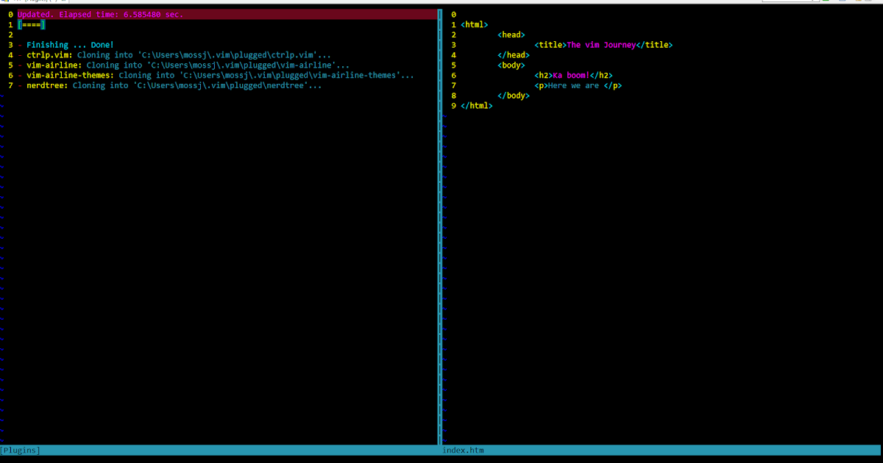Click the text "The vim Journey"
The width and height of the screenshot is (883, 463).
(601, 45)
